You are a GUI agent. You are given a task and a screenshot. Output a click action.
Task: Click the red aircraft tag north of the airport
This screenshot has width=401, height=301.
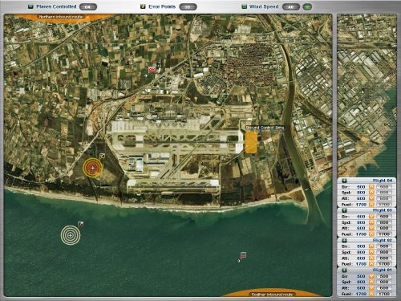152,70
